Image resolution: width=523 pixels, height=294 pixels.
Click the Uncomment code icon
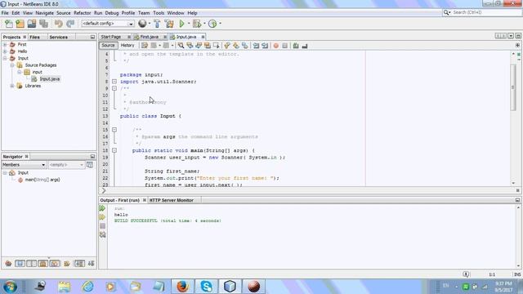point(305,46)
